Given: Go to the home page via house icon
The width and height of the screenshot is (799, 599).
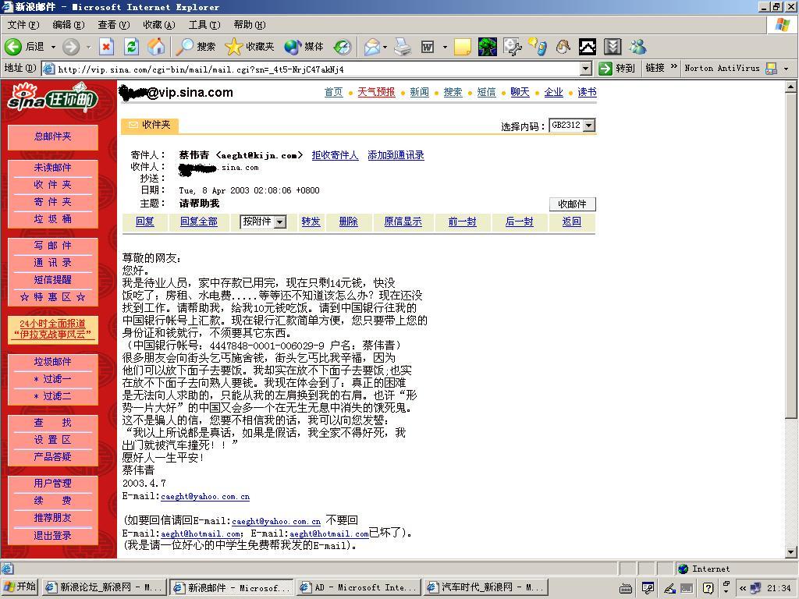Looking at the screenshot, I should pyautogui.click(x=156, y=47).
